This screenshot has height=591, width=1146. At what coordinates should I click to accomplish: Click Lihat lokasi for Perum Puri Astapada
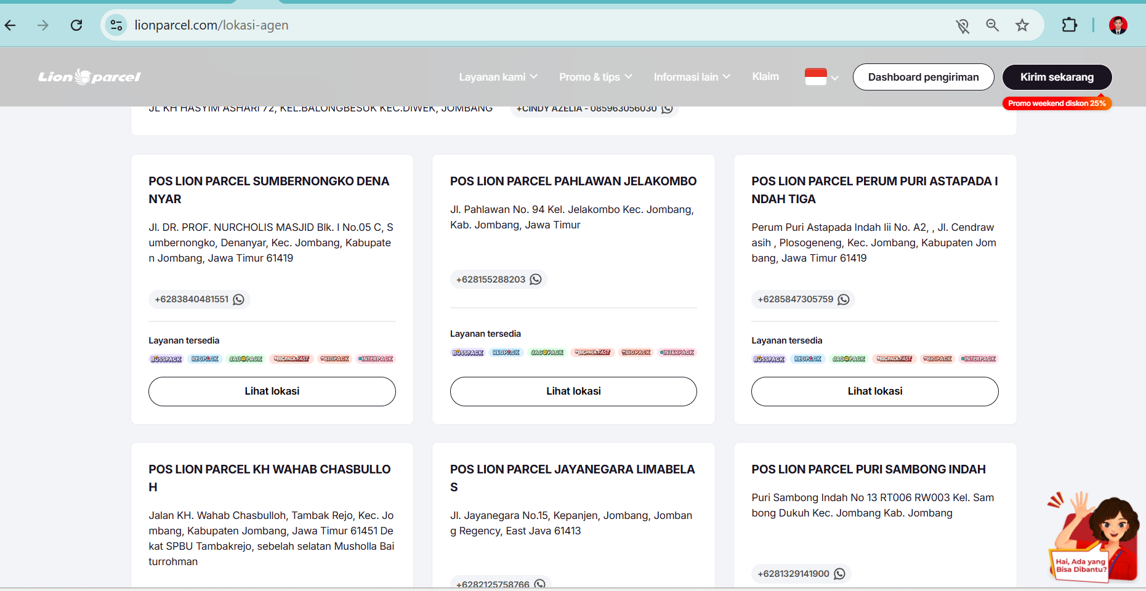pyautogui.click(x=875, y=392)
